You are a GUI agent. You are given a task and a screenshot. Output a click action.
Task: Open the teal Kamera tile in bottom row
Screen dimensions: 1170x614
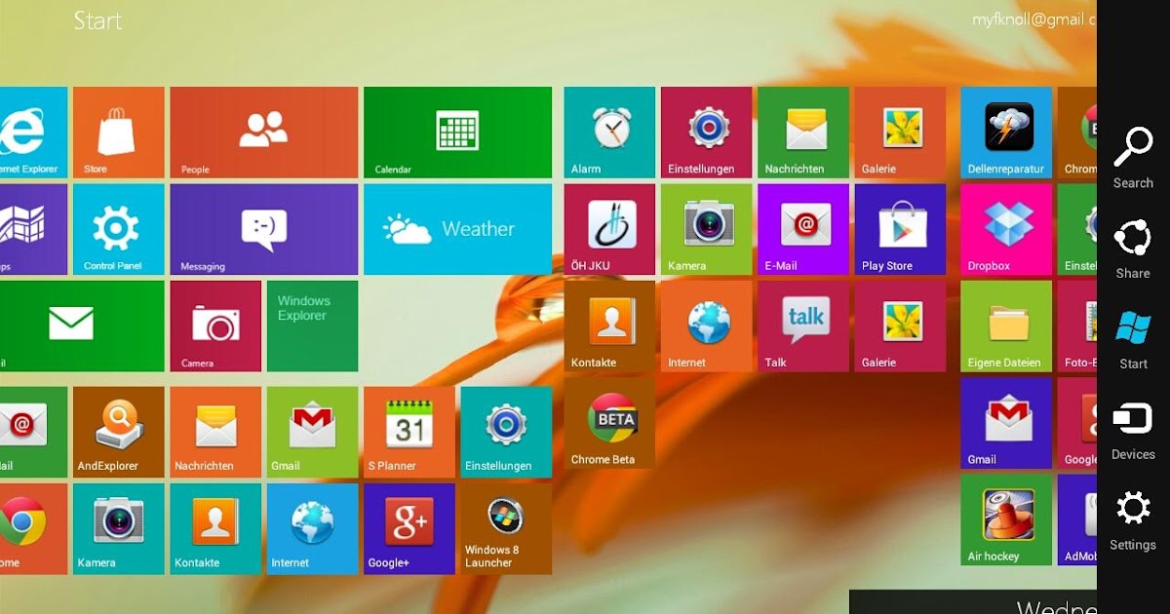click(x=119, y=528)
